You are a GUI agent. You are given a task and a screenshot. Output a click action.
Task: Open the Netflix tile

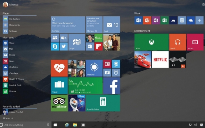160,60
